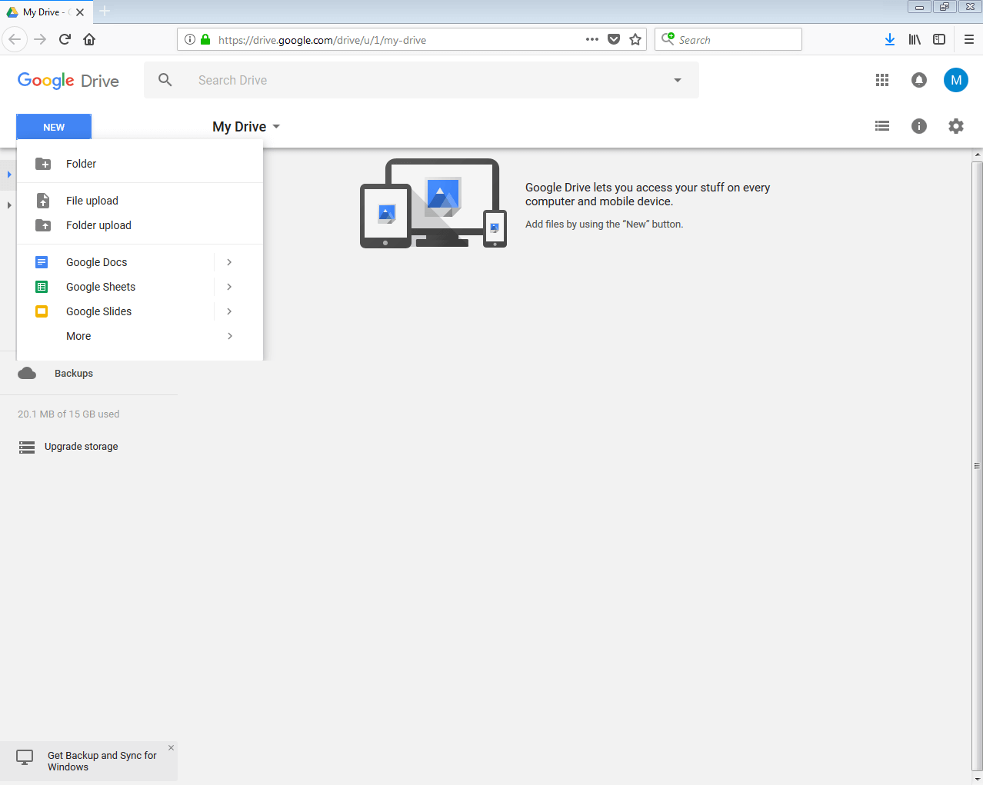Close the My Drive browser tab
The height and width of the screenshot is (785, 983).
click(80, 12)
